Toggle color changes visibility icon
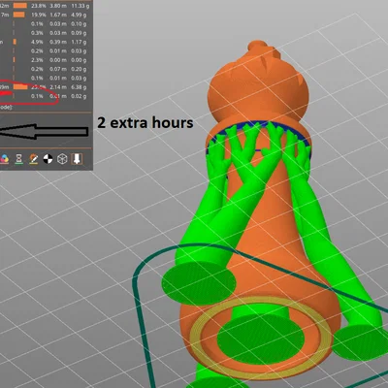 (x=4, y=159)
